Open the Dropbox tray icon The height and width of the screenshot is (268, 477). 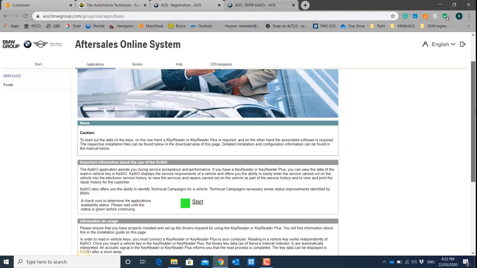pyautogui.click(x=421, y=262)
